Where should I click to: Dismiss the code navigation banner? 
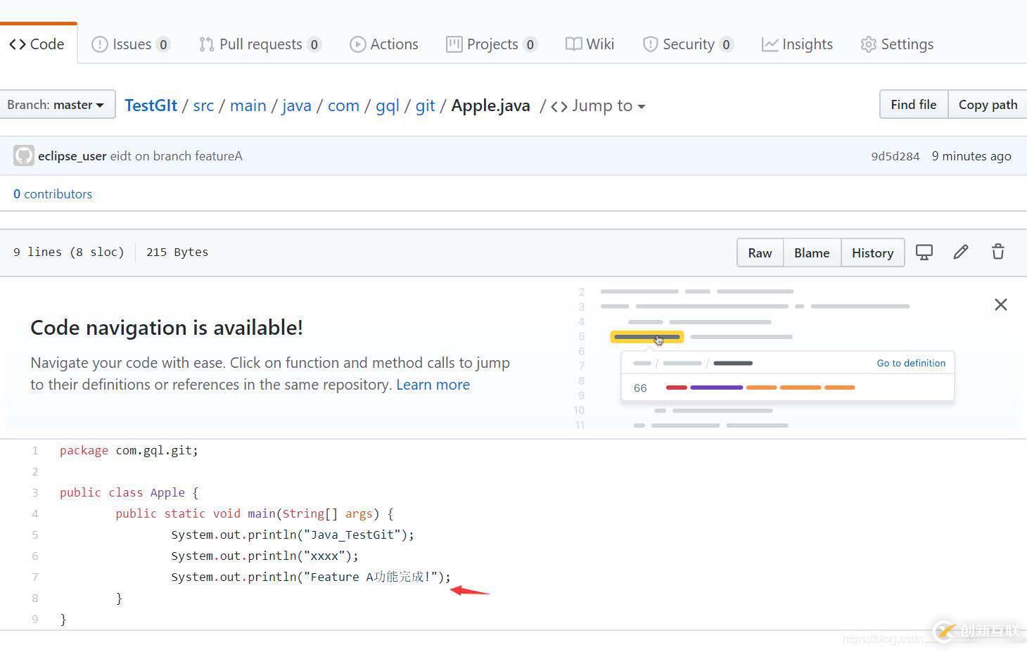click(x=1000, y=305)
